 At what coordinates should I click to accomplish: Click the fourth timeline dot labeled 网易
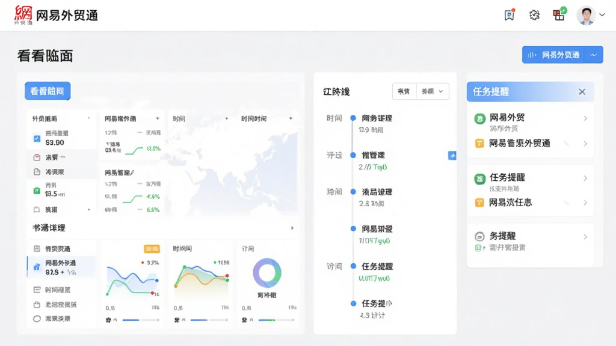coord(353,229)
